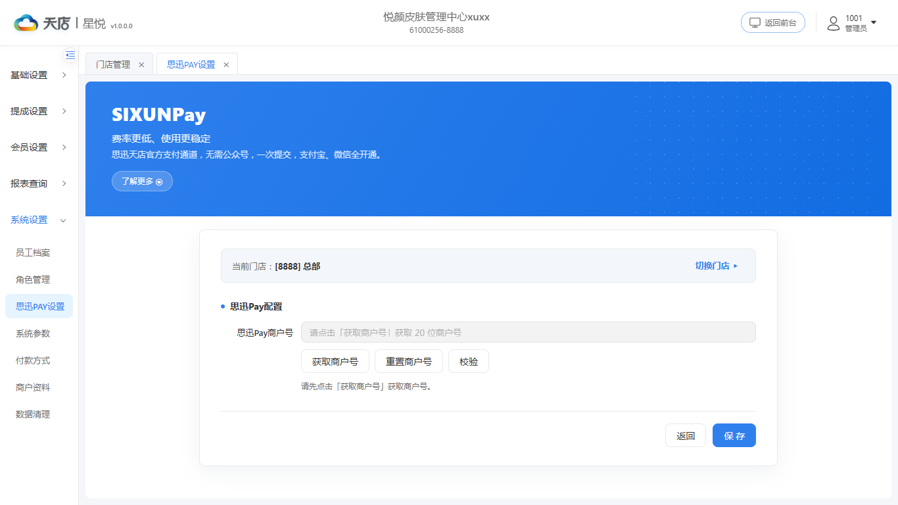The height and width of the screenshot is (505, 898).
Task: Click the 校验 button
Action: [469, 362]
